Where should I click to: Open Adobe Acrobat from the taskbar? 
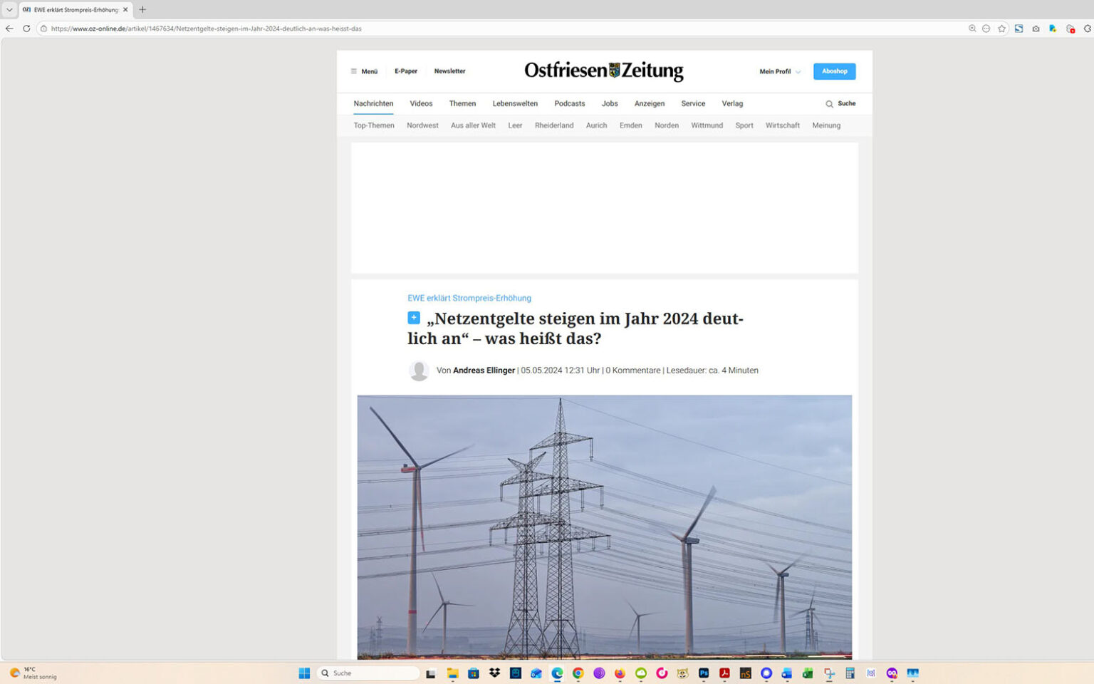click(x=724, y=673)
